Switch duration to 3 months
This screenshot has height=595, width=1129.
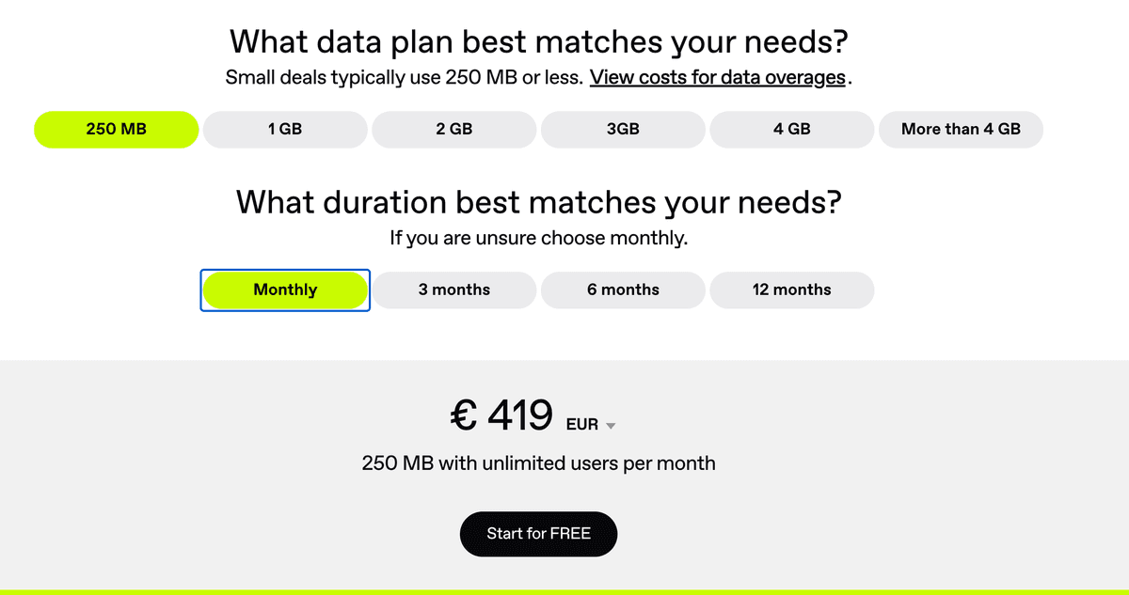tap(454, 290)
